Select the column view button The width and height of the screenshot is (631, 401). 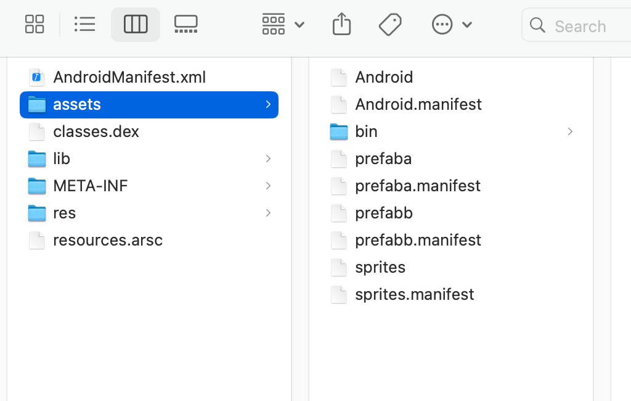point(135,25)
